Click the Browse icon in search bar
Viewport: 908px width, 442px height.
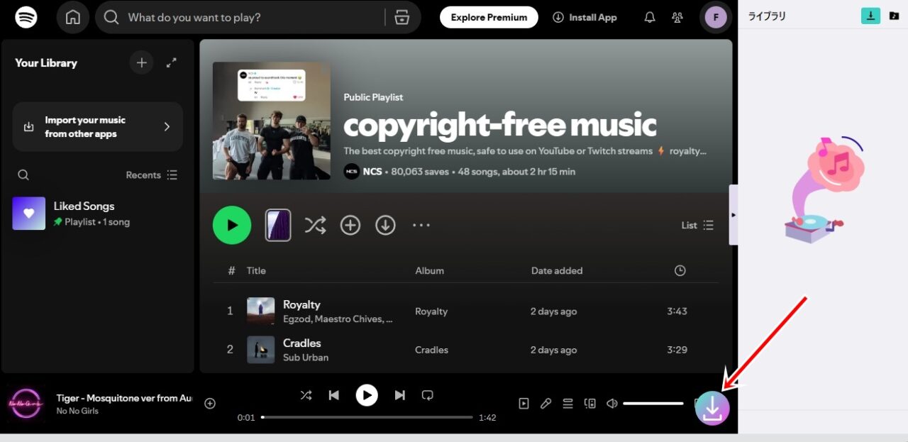click(402, 18)
